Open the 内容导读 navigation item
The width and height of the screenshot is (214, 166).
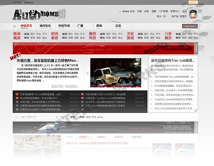coord(64,26)
